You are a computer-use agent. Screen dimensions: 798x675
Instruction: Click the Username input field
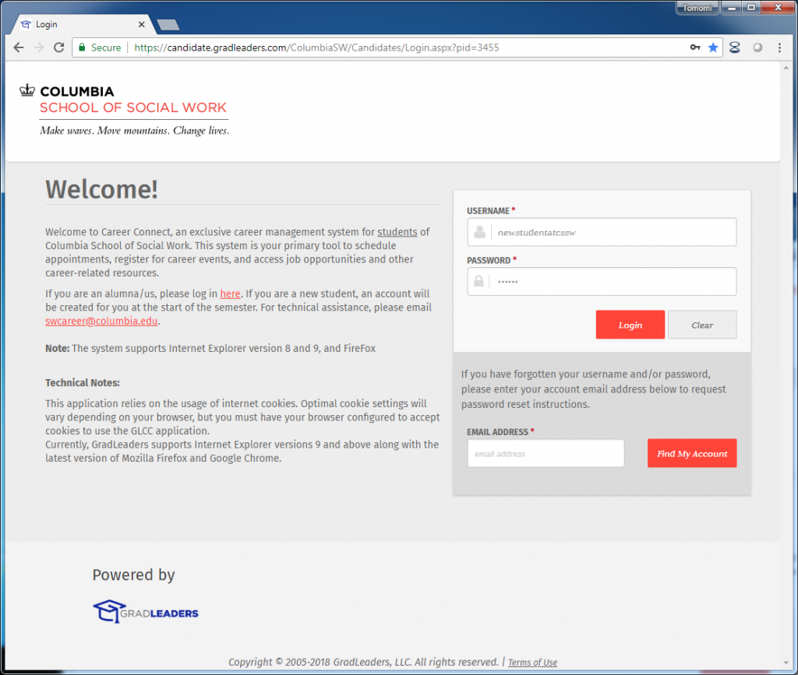(x=602, y=232)
